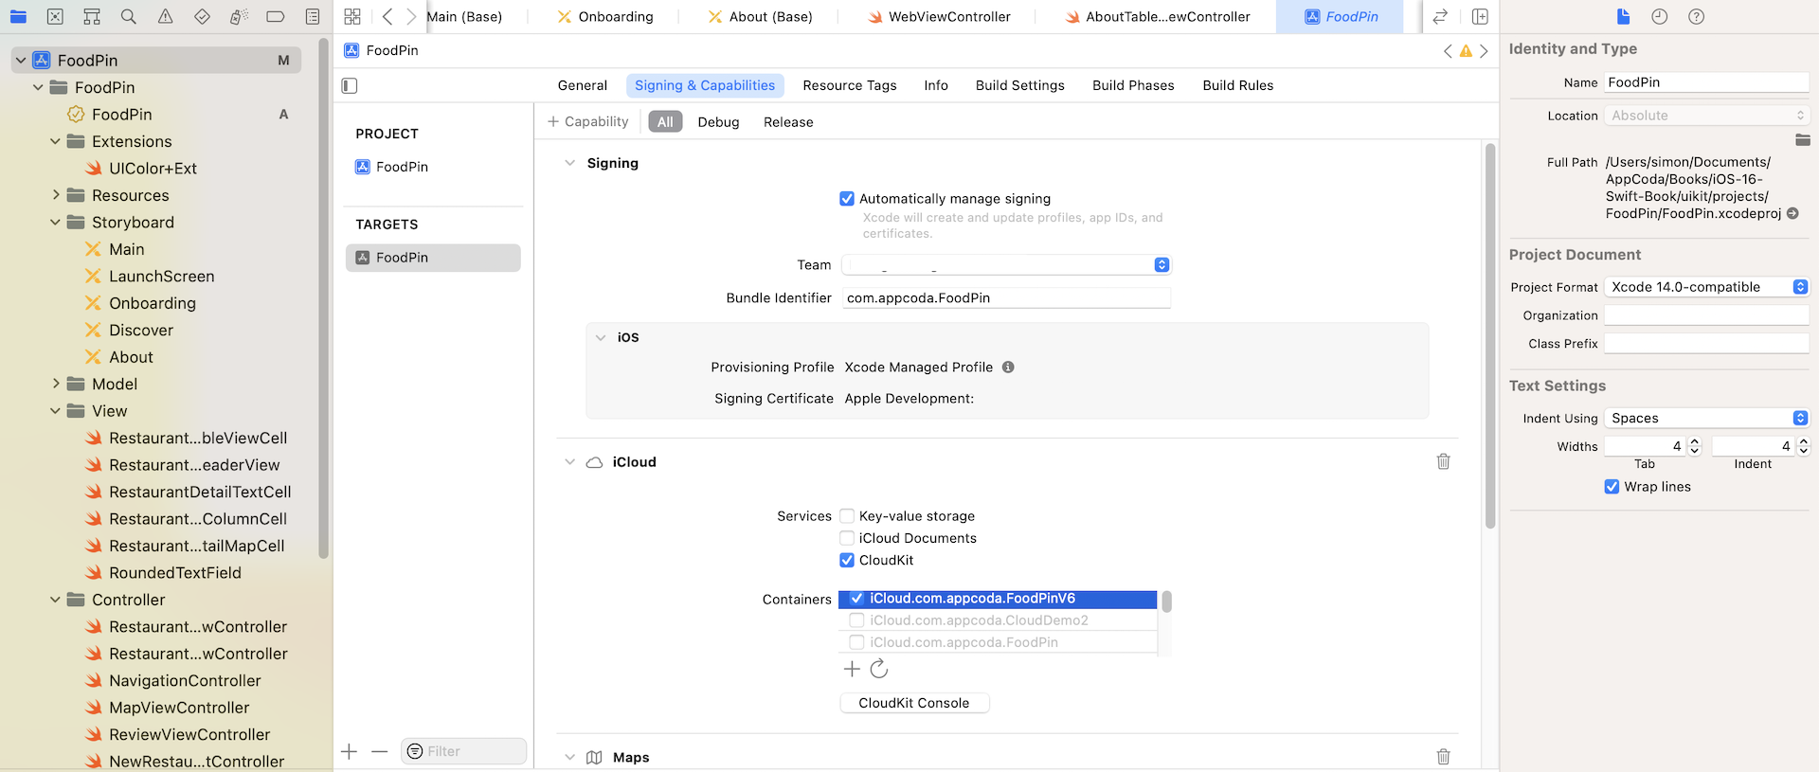Check the iCloud.com.appcoda.FoodPin container
This screenshot has width=1819, height=772.
pyautogui.click(x=856, y=642)
